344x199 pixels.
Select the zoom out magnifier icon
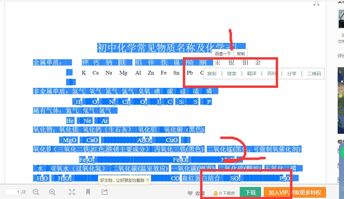tap(36, 192)
